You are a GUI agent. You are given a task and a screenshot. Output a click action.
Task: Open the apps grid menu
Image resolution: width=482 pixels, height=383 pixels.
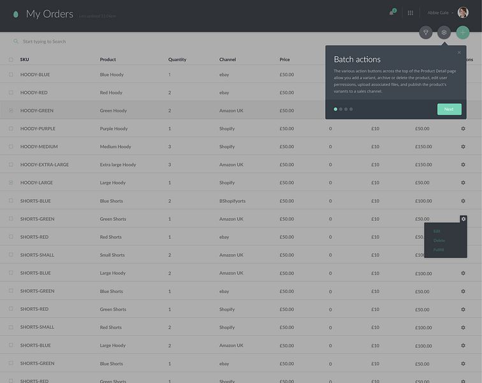pos(411,13)
